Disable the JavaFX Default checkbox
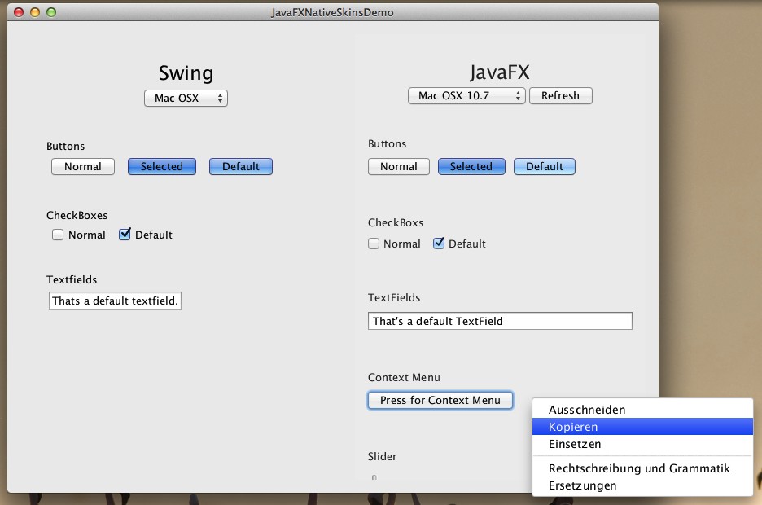Viewport: 762px width, 505px height. [439, 244]
